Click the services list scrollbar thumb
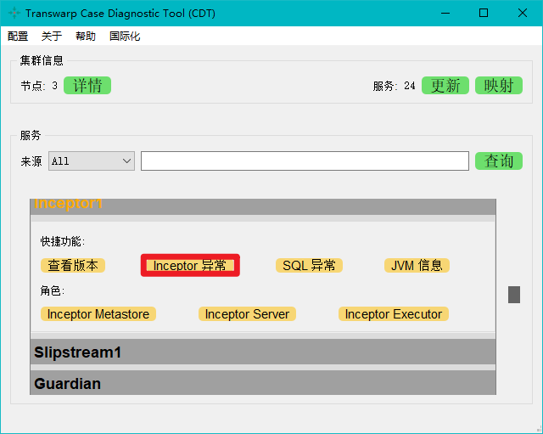Image resolution: width=543 pixels, height=434 pixels. point(514,295)
